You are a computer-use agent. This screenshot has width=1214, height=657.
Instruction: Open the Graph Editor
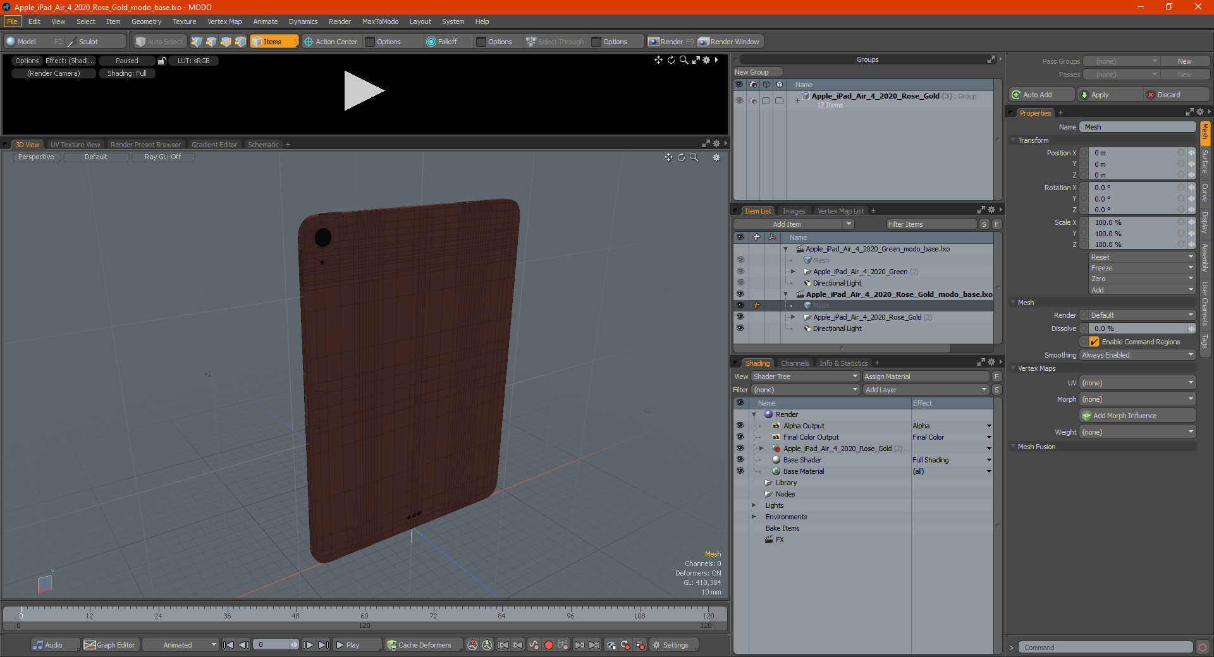click(x=110, y=645)
